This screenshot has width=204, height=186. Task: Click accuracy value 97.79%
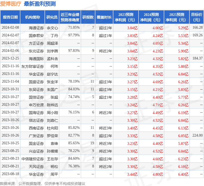(74, 35)
